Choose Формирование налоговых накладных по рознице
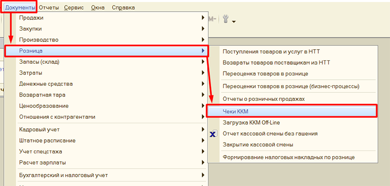Viewport: 390px width, 186px height. click(x=292, y=157)
